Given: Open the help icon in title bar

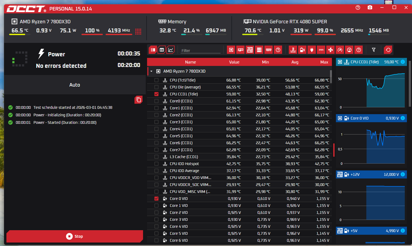Looking at the screenshot, I should point(358,8).
